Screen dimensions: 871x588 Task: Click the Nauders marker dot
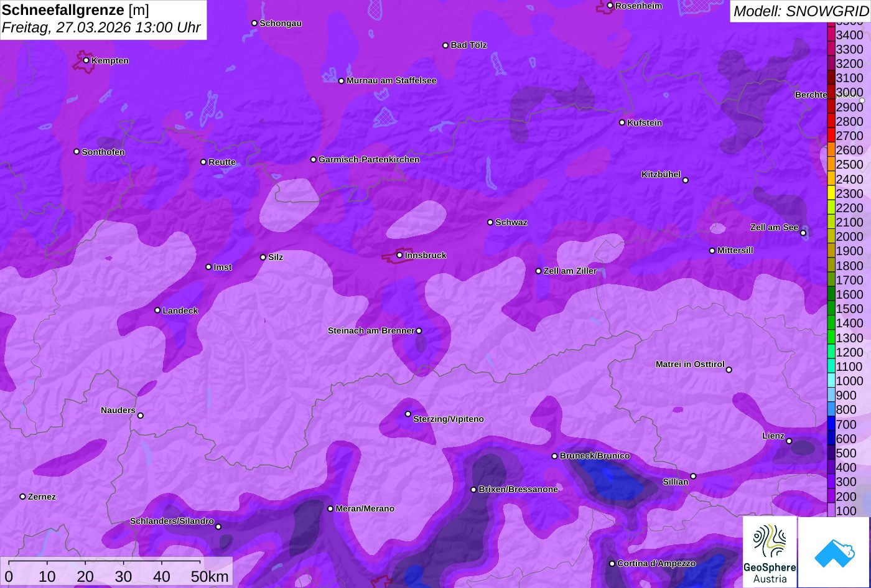pyautogui.click(x=140, y=416)
